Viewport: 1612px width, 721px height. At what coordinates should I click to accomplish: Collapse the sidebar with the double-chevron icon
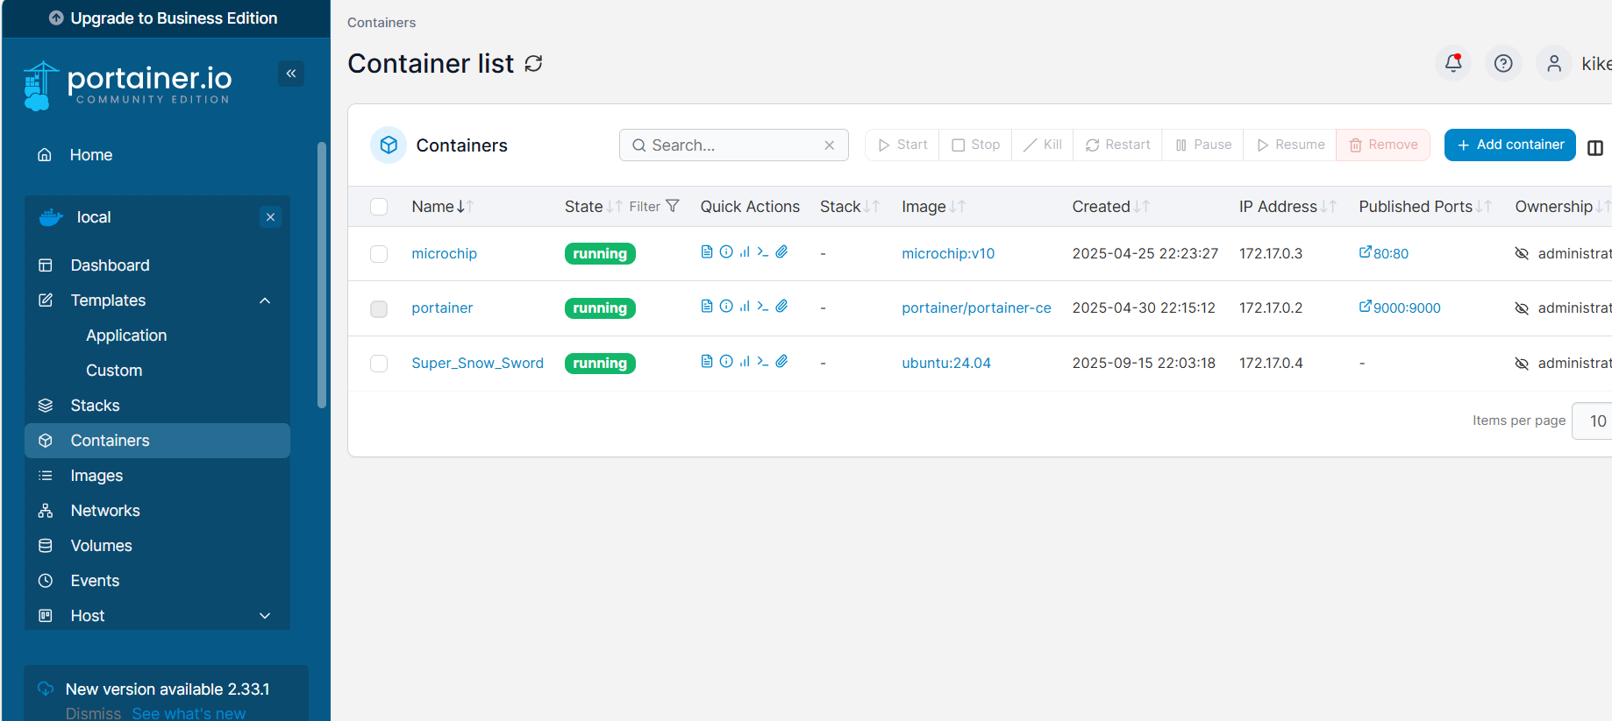point(291,74)
